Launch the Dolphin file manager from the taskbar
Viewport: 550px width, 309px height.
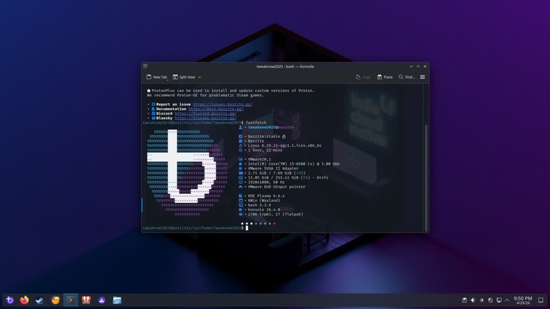point(116,300)
